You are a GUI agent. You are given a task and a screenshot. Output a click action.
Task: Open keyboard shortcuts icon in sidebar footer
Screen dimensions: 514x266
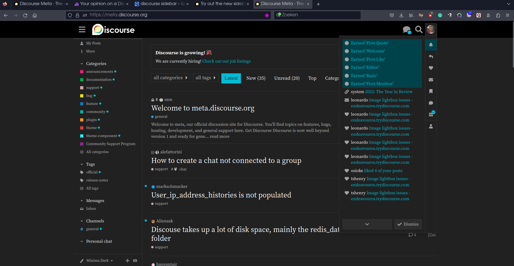coord(135,261)
